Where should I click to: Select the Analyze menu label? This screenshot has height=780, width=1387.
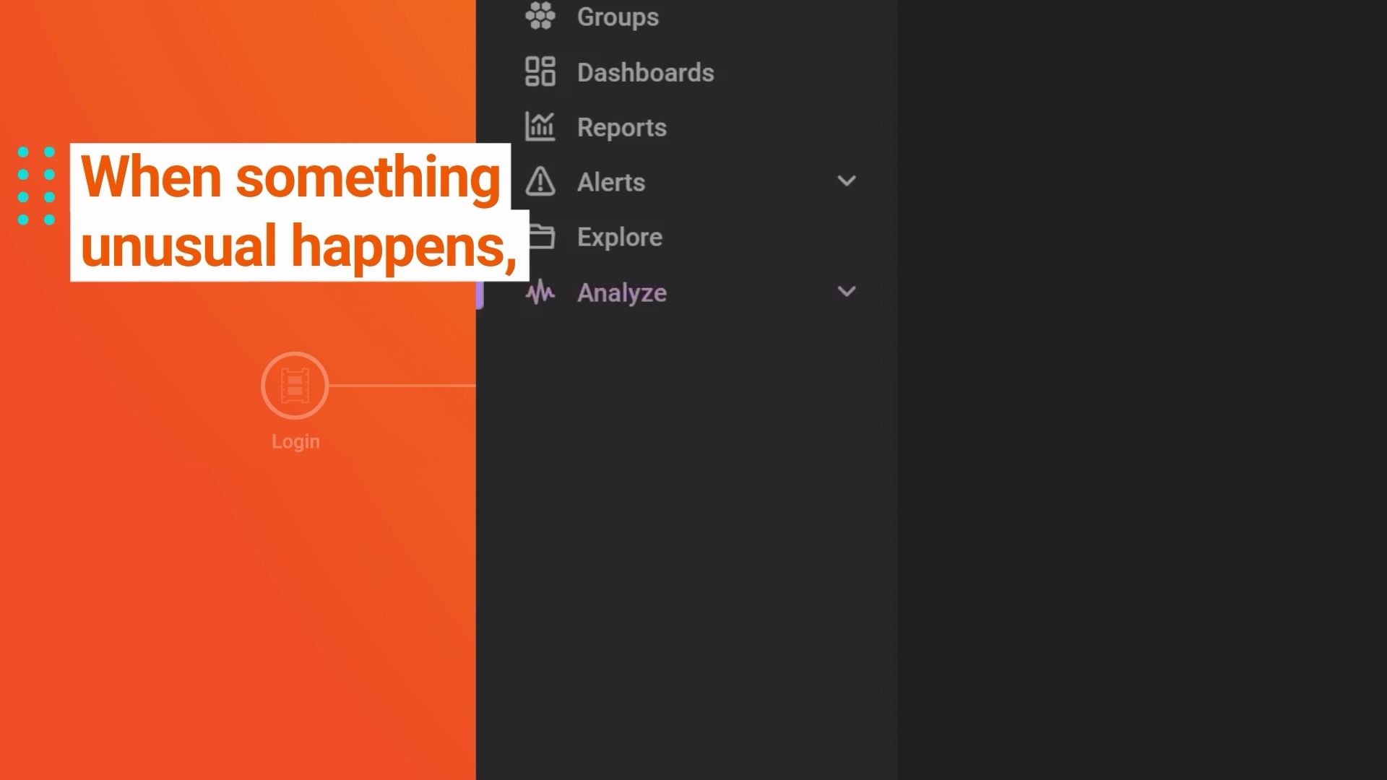(621, 292)
